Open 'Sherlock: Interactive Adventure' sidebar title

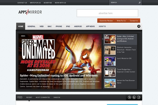126,50
